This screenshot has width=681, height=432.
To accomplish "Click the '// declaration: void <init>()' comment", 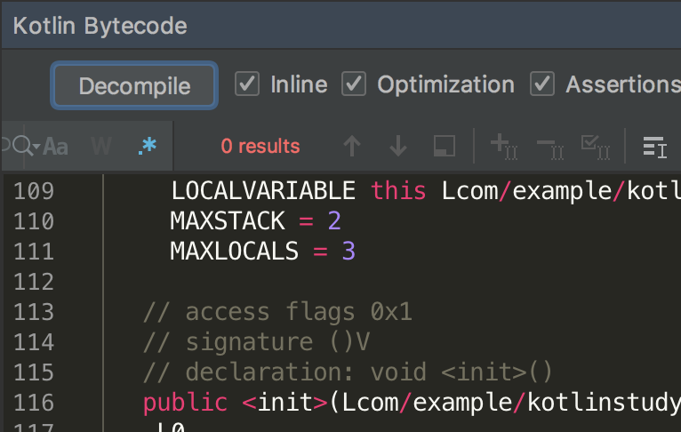I will coord(348,372).
